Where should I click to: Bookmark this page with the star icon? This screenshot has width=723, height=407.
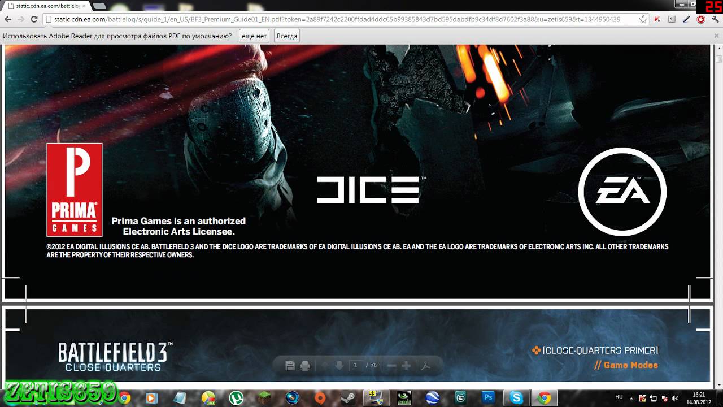click(643, 19)
